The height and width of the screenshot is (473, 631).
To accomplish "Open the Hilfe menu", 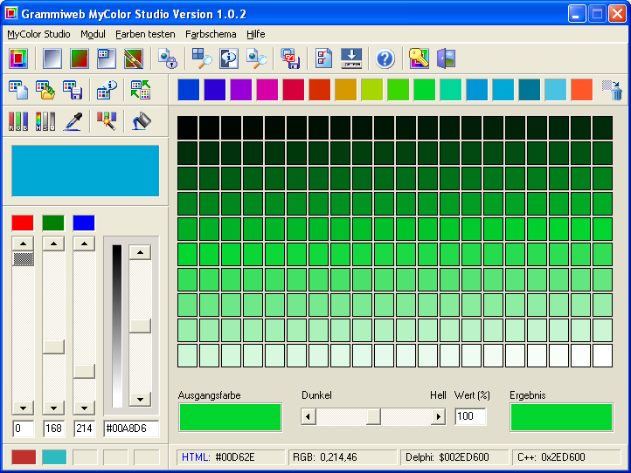I will (x=255, y=34).
